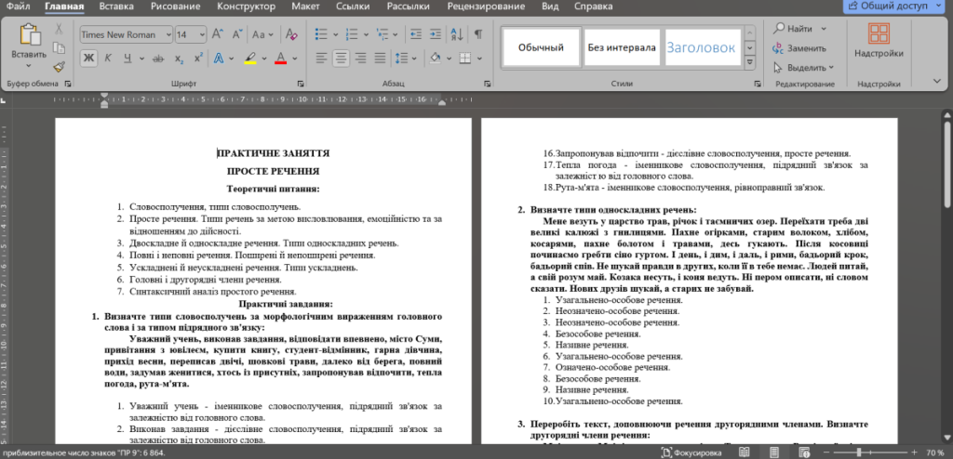Screen dimensions: 953x459
Task: Toggle paragraph marks (¶) display
Action: (478, 34)
